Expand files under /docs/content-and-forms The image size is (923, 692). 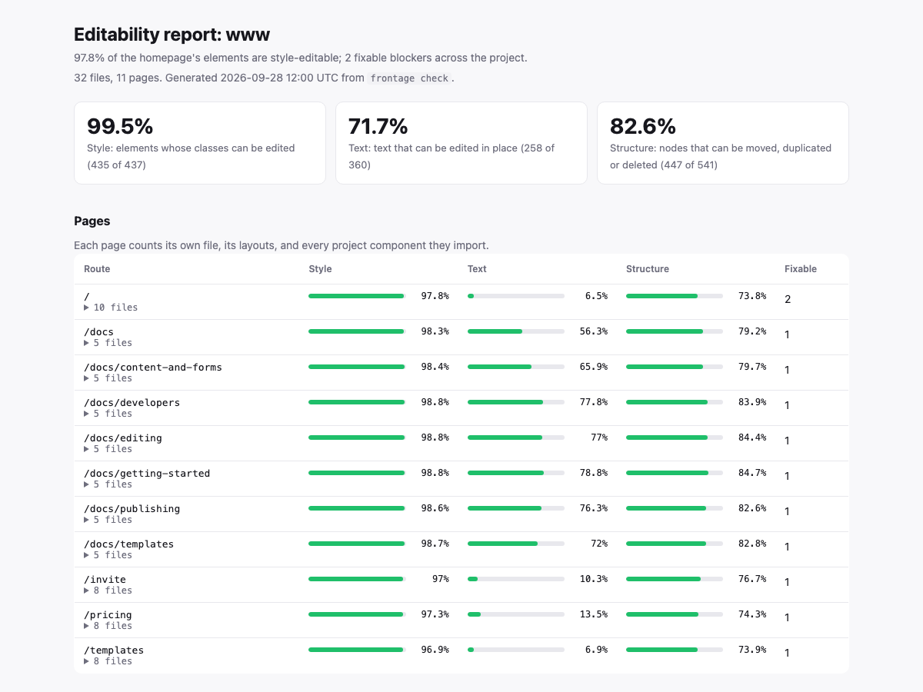[108, 378]
